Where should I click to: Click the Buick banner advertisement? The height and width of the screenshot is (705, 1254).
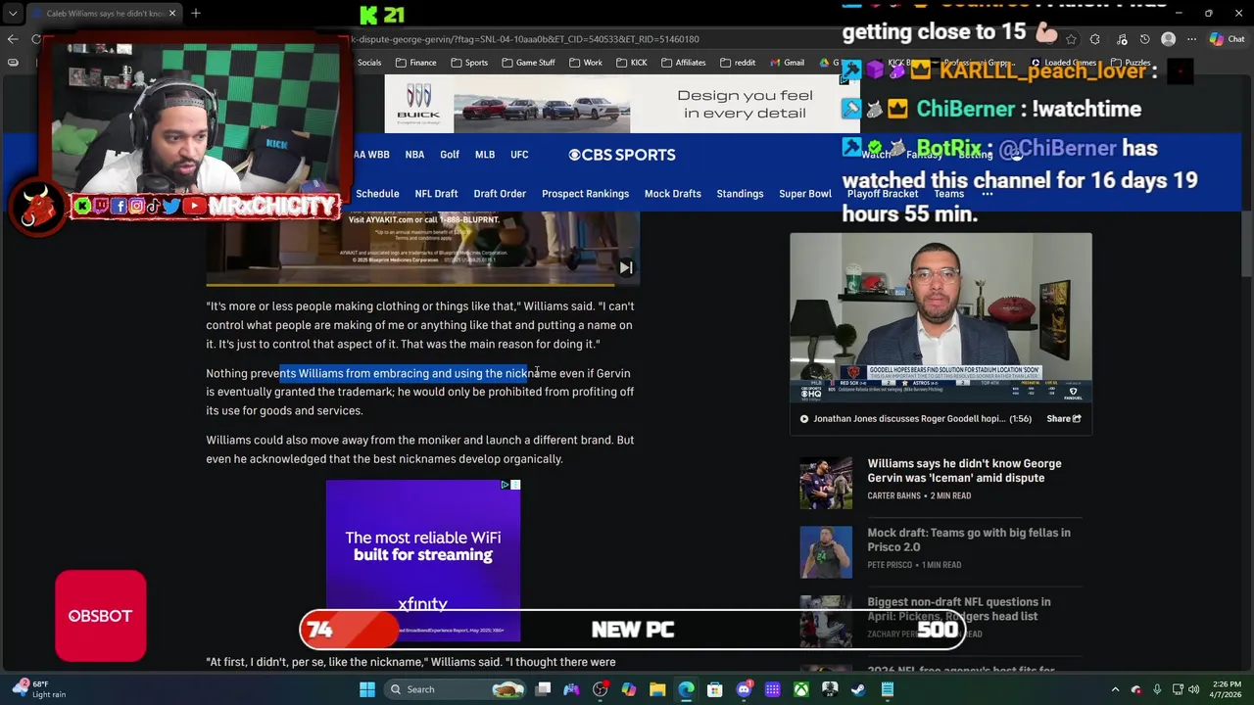pyautogui.click(x=622, y=104)
